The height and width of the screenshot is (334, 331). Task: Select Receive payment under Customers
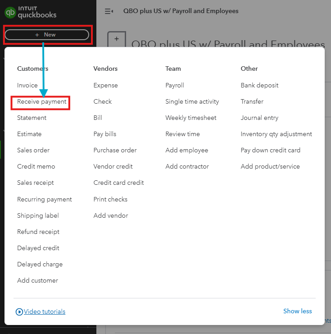point(42,101)
